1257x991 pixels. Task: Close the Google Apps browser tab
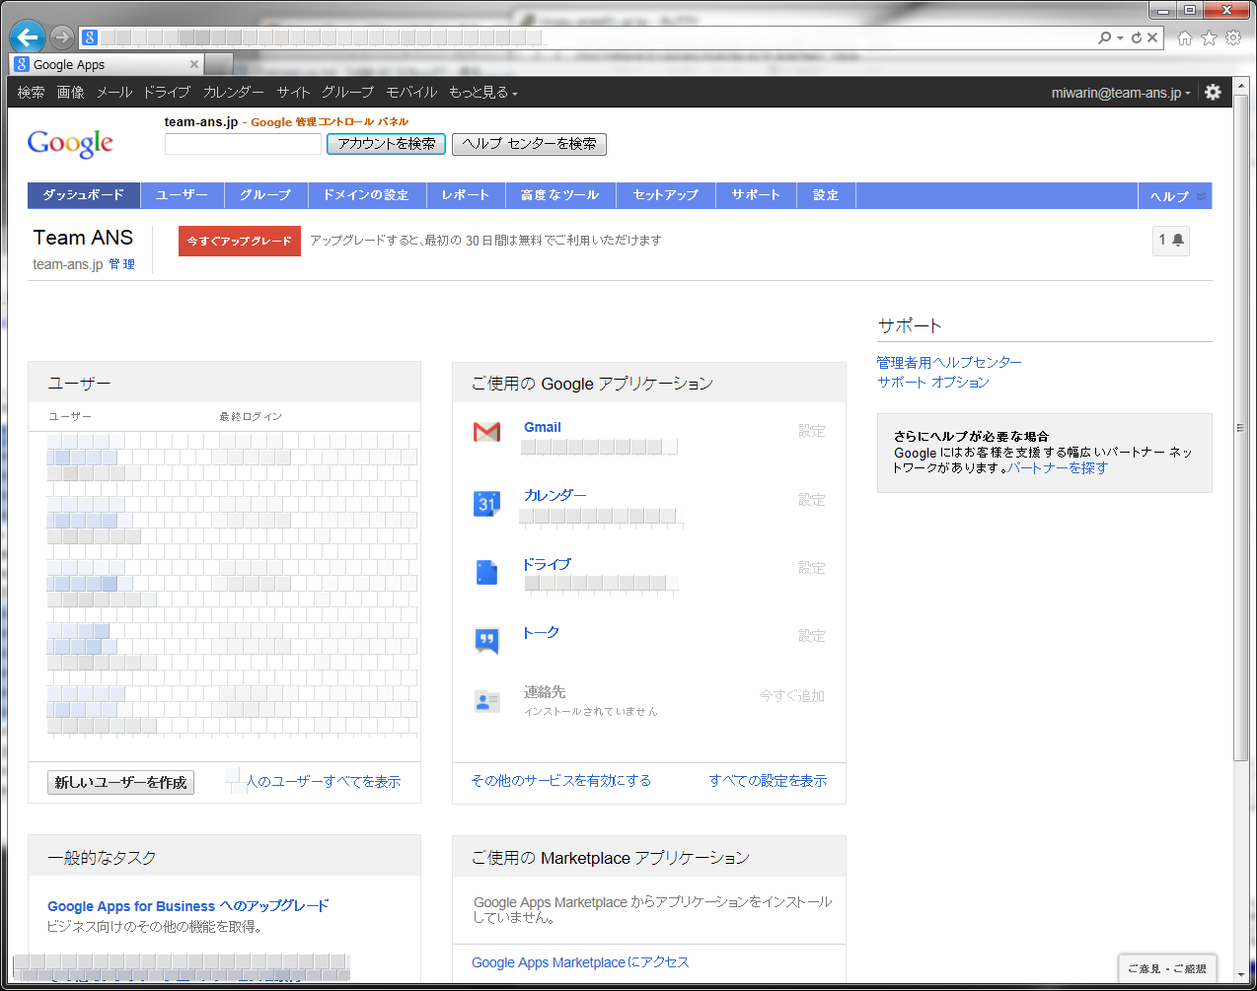coord(194,64)
